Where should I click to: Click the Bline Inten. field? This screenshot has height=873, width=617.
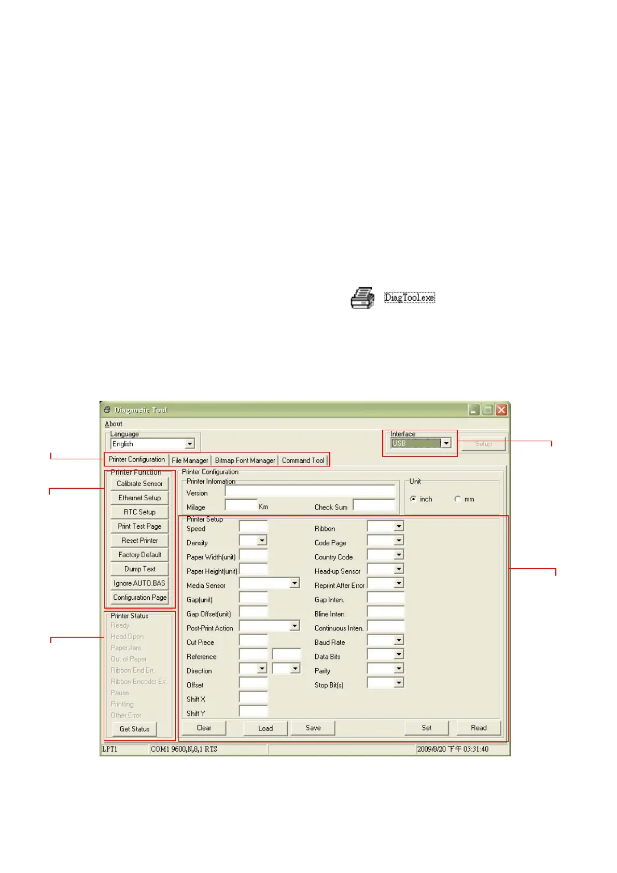point(385,612)
